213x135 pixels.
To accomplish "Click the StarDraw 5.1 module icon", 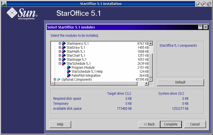I will pos(64,47).
